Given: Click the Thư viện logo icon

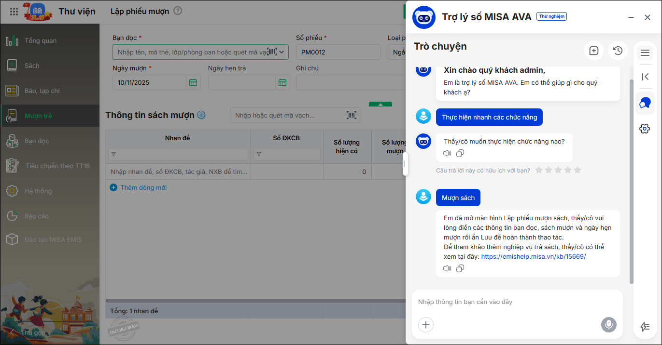Looking at the screenshot, I should (38, 11).
